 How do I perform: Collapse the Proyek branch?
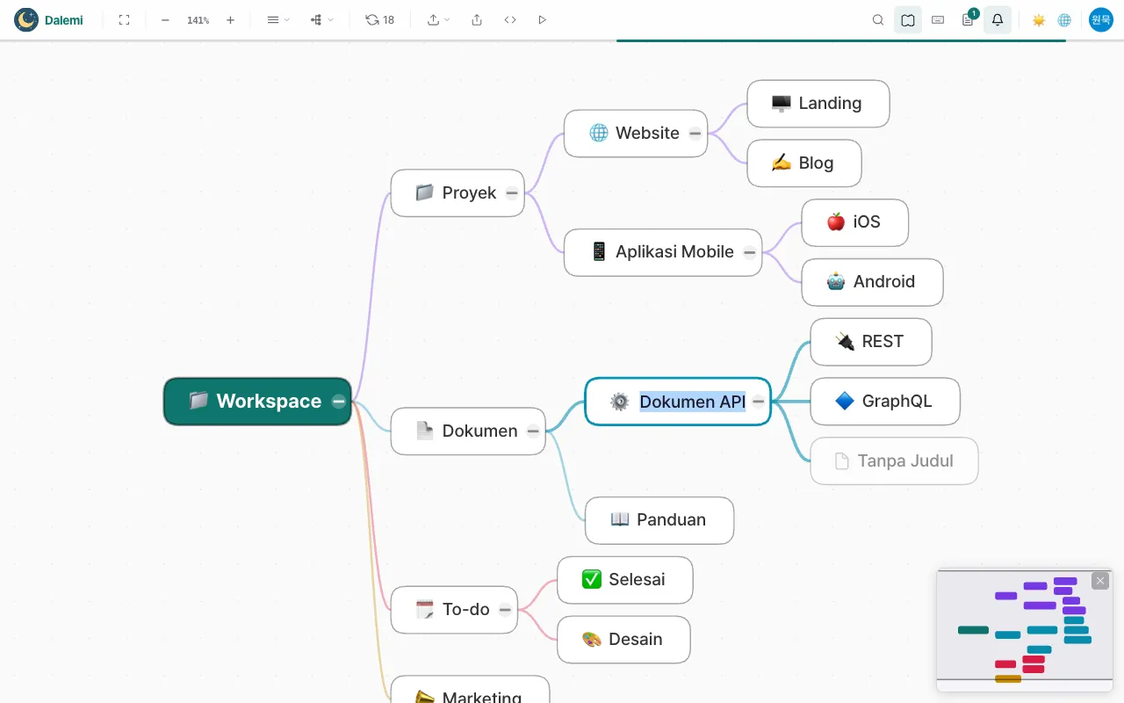512,193
